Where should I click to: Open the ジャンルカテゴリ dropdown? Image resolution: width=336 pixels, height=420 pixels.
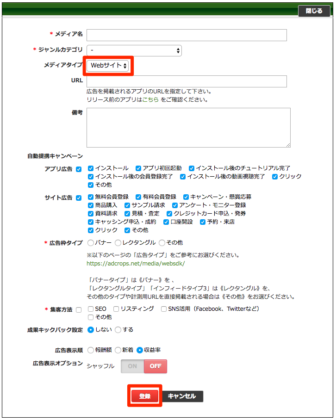point(134,50)
